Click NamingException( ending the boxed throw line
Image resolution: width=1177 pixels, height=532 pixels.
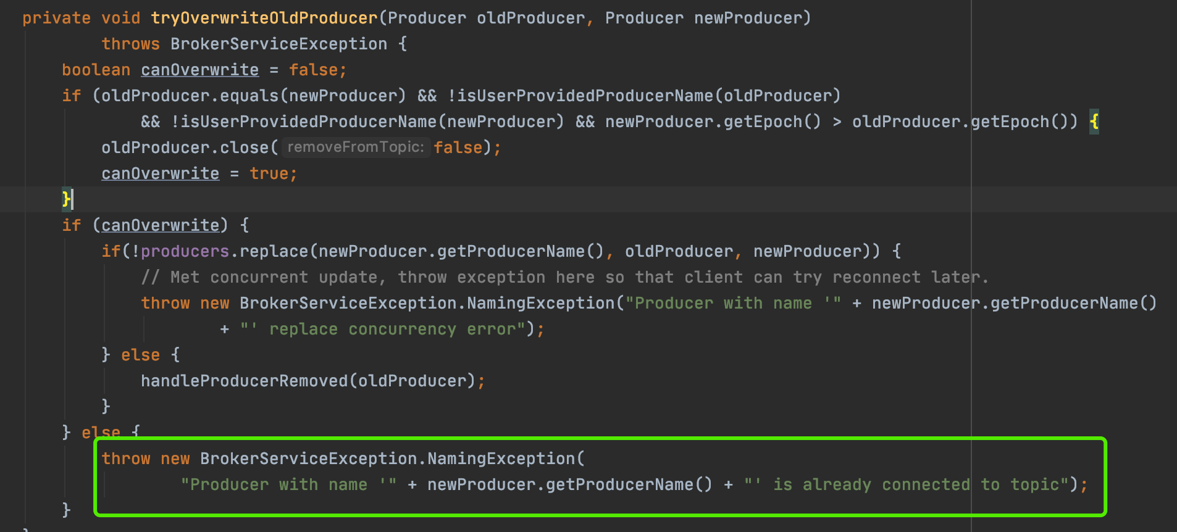[506, 459]
